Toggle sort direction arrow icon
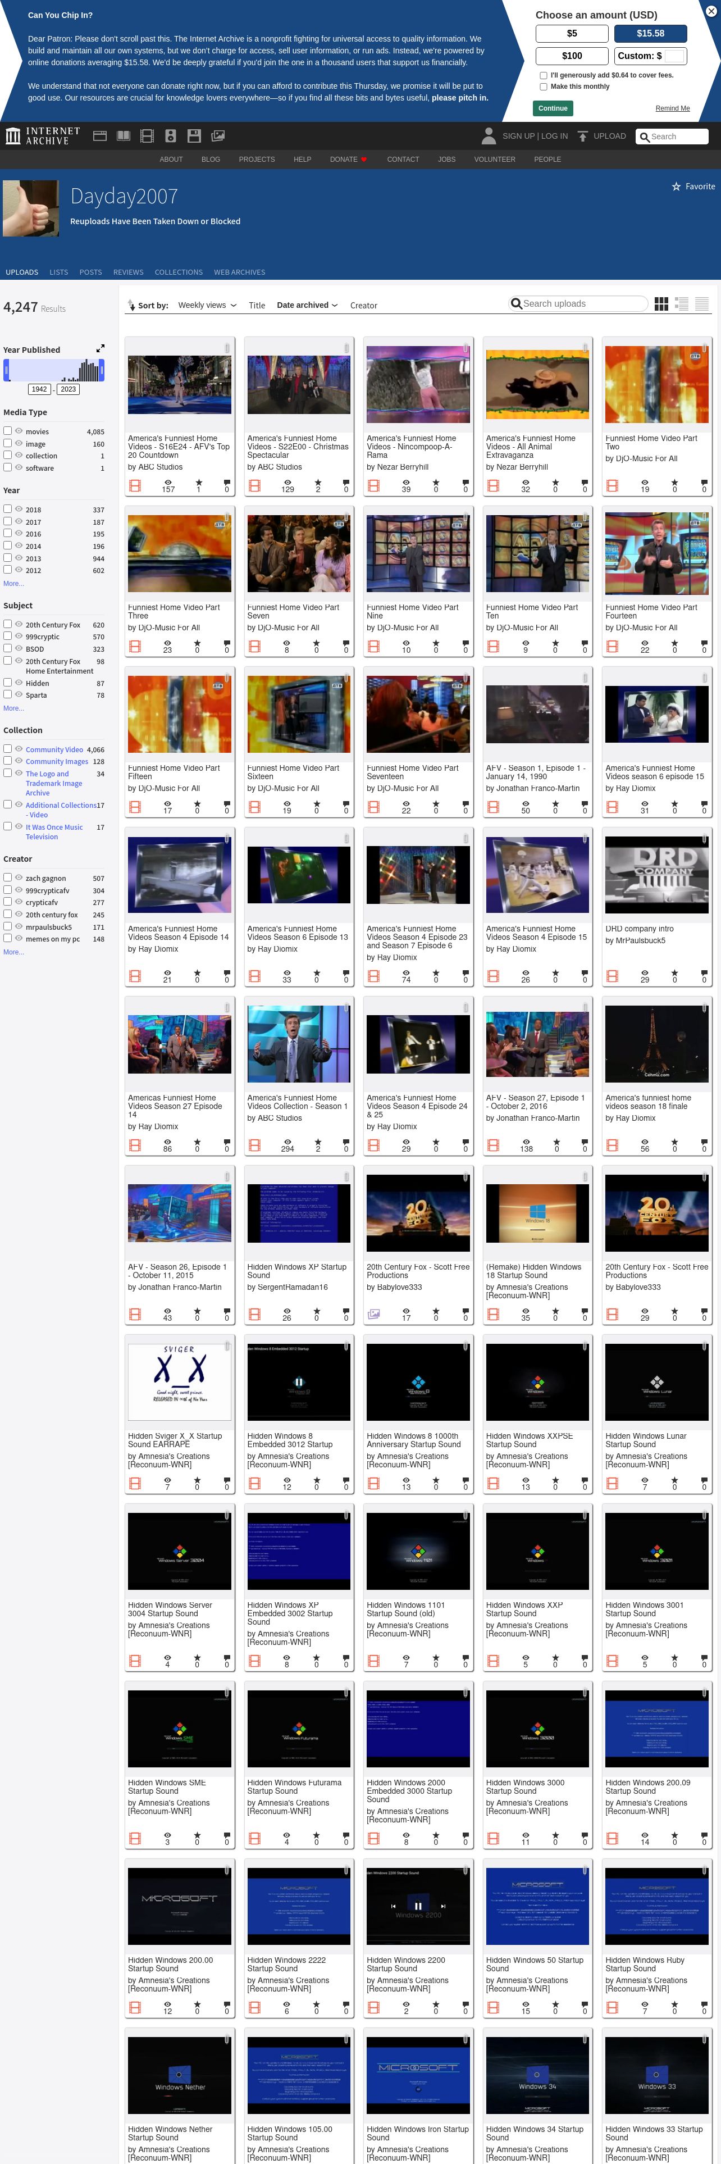The image size is (721, 2164). click(131, 305)
